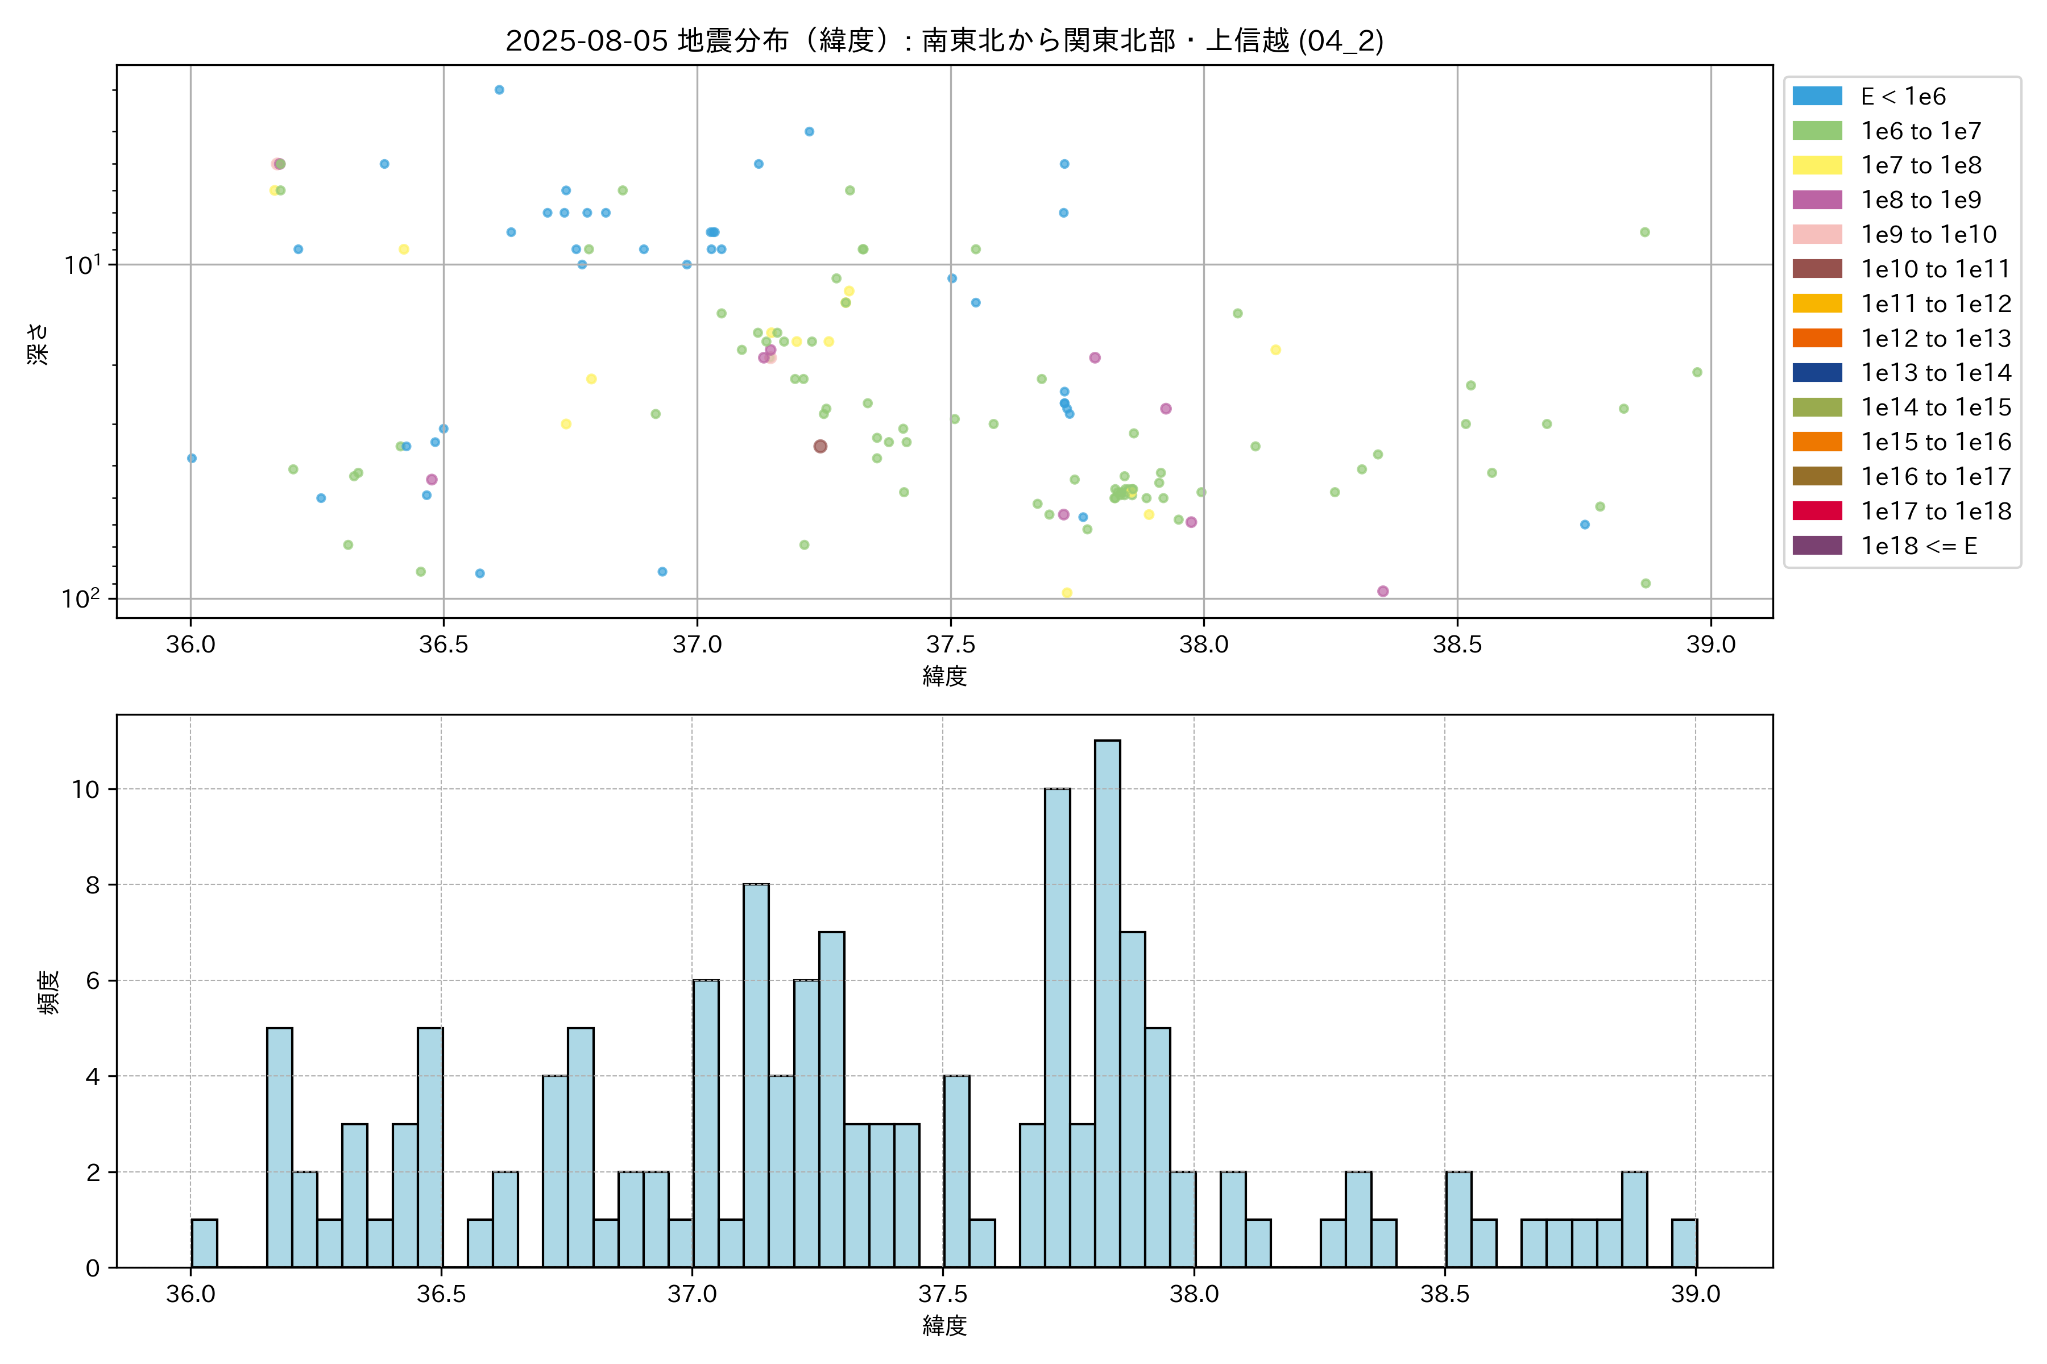Viewport: 2047px width, 1364px height.
Task: Click the histogram bar reaching frequency 10
Action: pyautogui.click(x=1058, y=1026)
